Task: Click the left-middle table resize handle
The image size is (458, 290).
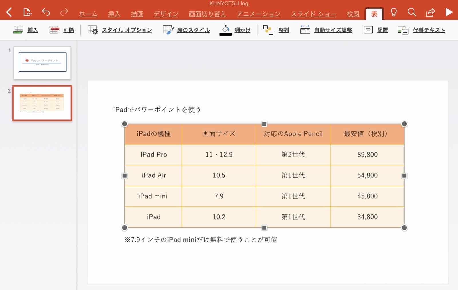Action: [124, 175]
